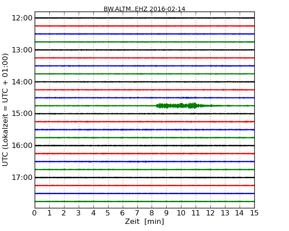The width and height of the screenshot is (289, 231).
Task: Click the red trace just below 12:00
Action: (x=144, y=26)
